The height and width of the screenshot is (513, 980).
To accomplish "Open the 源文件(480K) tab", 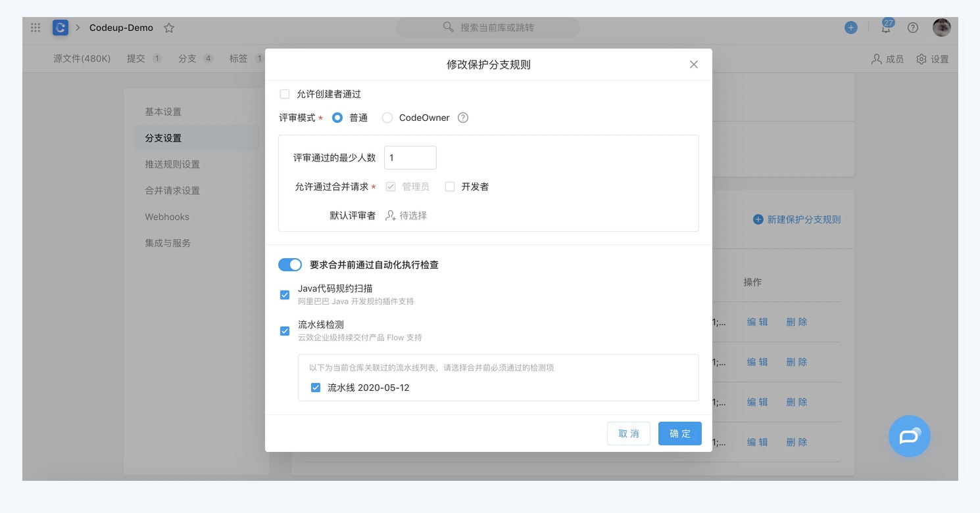I will click(82, 58).
